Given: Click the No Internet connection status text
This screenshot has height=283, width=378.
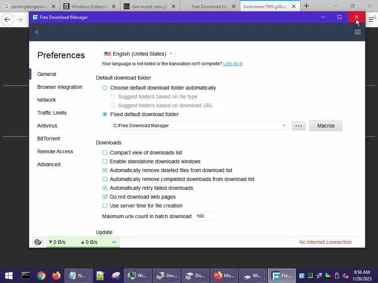Looking at the screenshot, I should coord(325,242).
